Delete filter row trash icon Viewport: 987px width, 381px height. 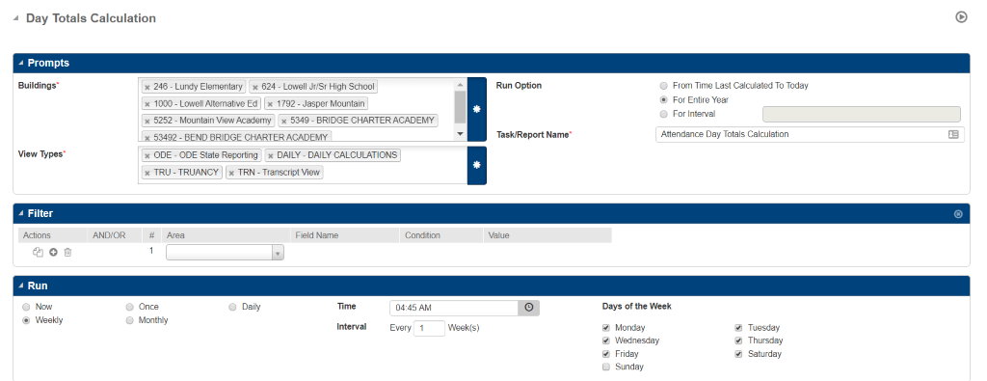tap(68, 252)
